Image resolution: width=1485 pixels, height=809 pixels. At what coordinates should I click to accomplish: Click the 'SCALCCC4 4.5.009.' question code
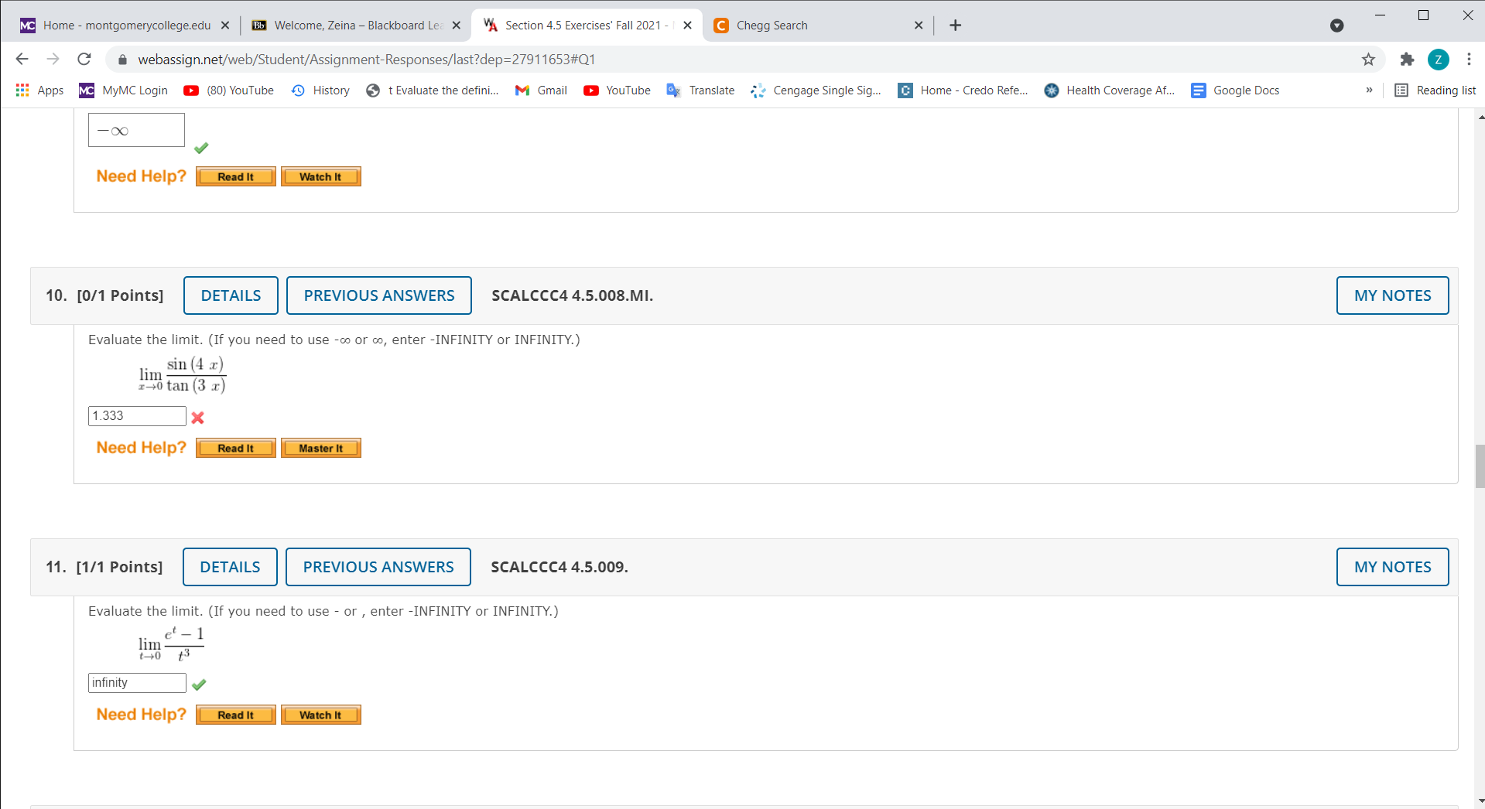point(559,567)
